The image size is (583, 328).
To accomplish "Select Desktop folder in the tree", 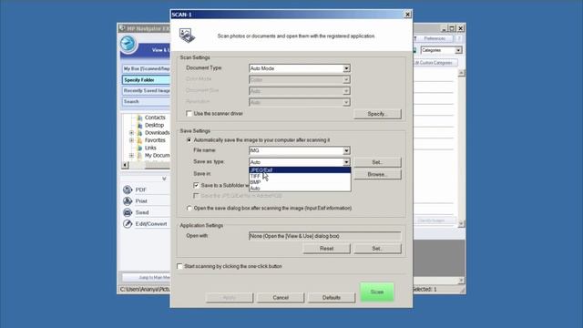I will click(154, 126).
